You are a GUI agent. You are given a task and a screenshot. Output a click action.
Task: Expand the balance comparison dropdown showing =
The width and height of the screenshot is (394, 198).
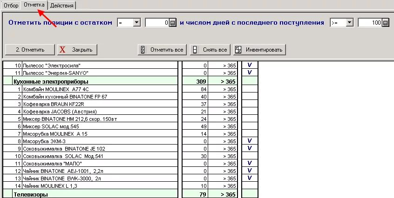click(136, 23)
